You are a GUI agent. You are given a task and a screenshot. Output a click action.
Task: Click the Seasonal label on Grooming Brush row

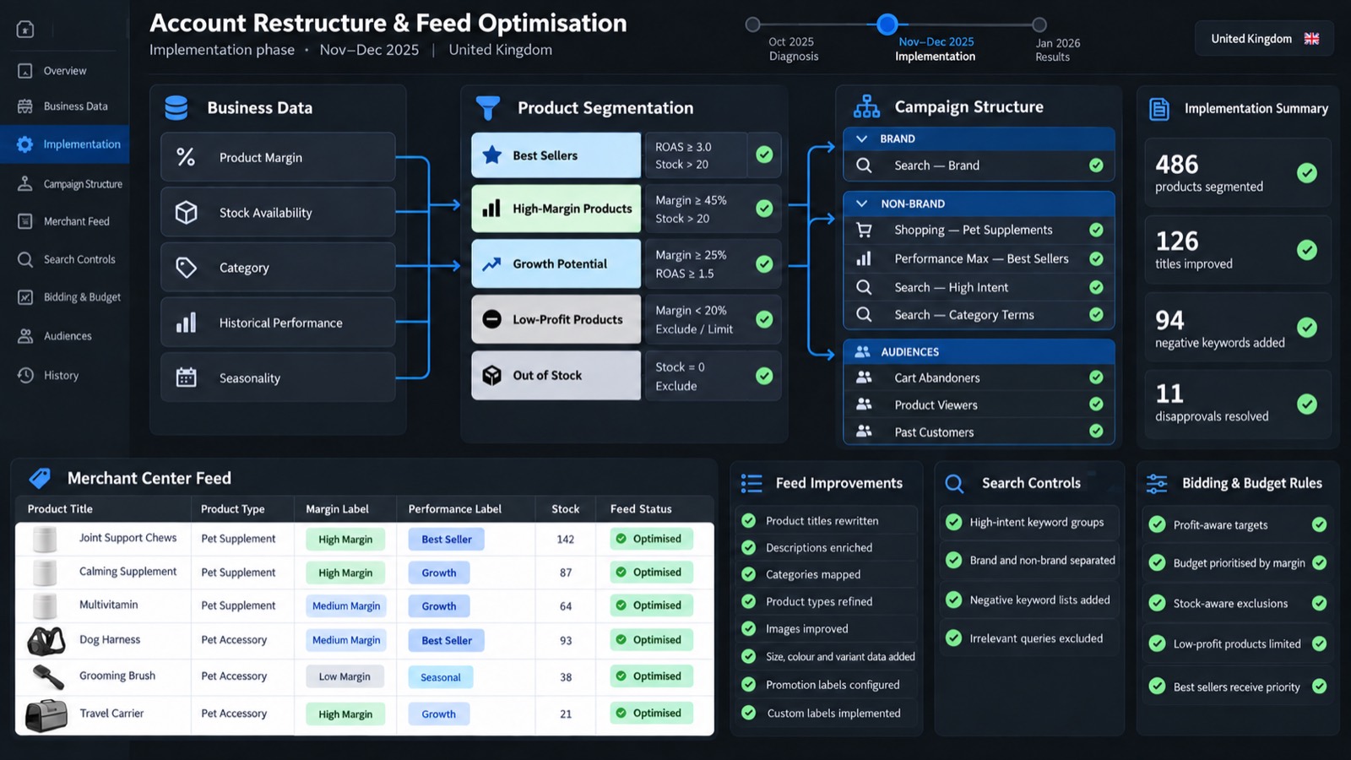tap(440, 677)
